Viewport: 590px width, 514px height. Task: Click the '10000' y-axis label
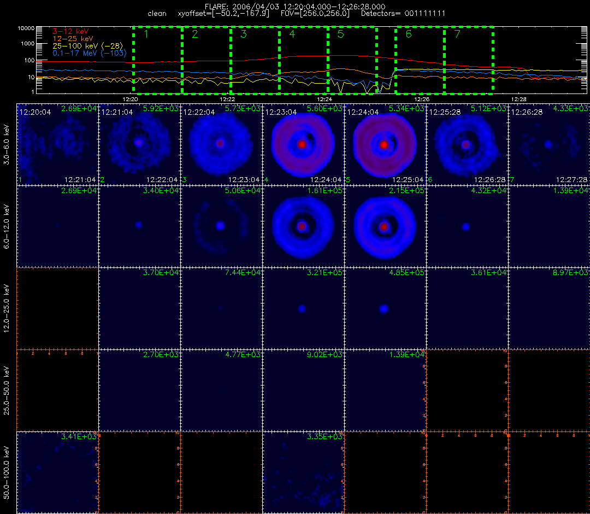(26, 28)
